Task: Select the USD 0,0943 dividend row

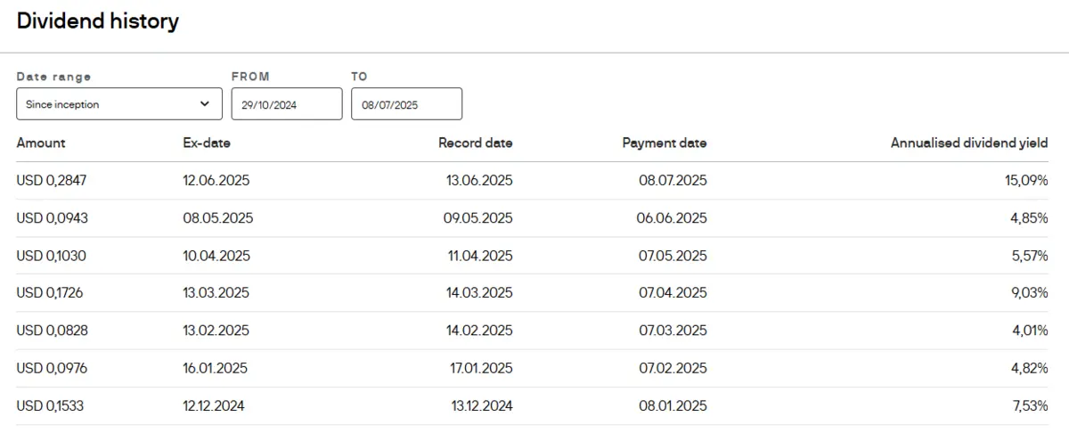Action: pos(532,218)
